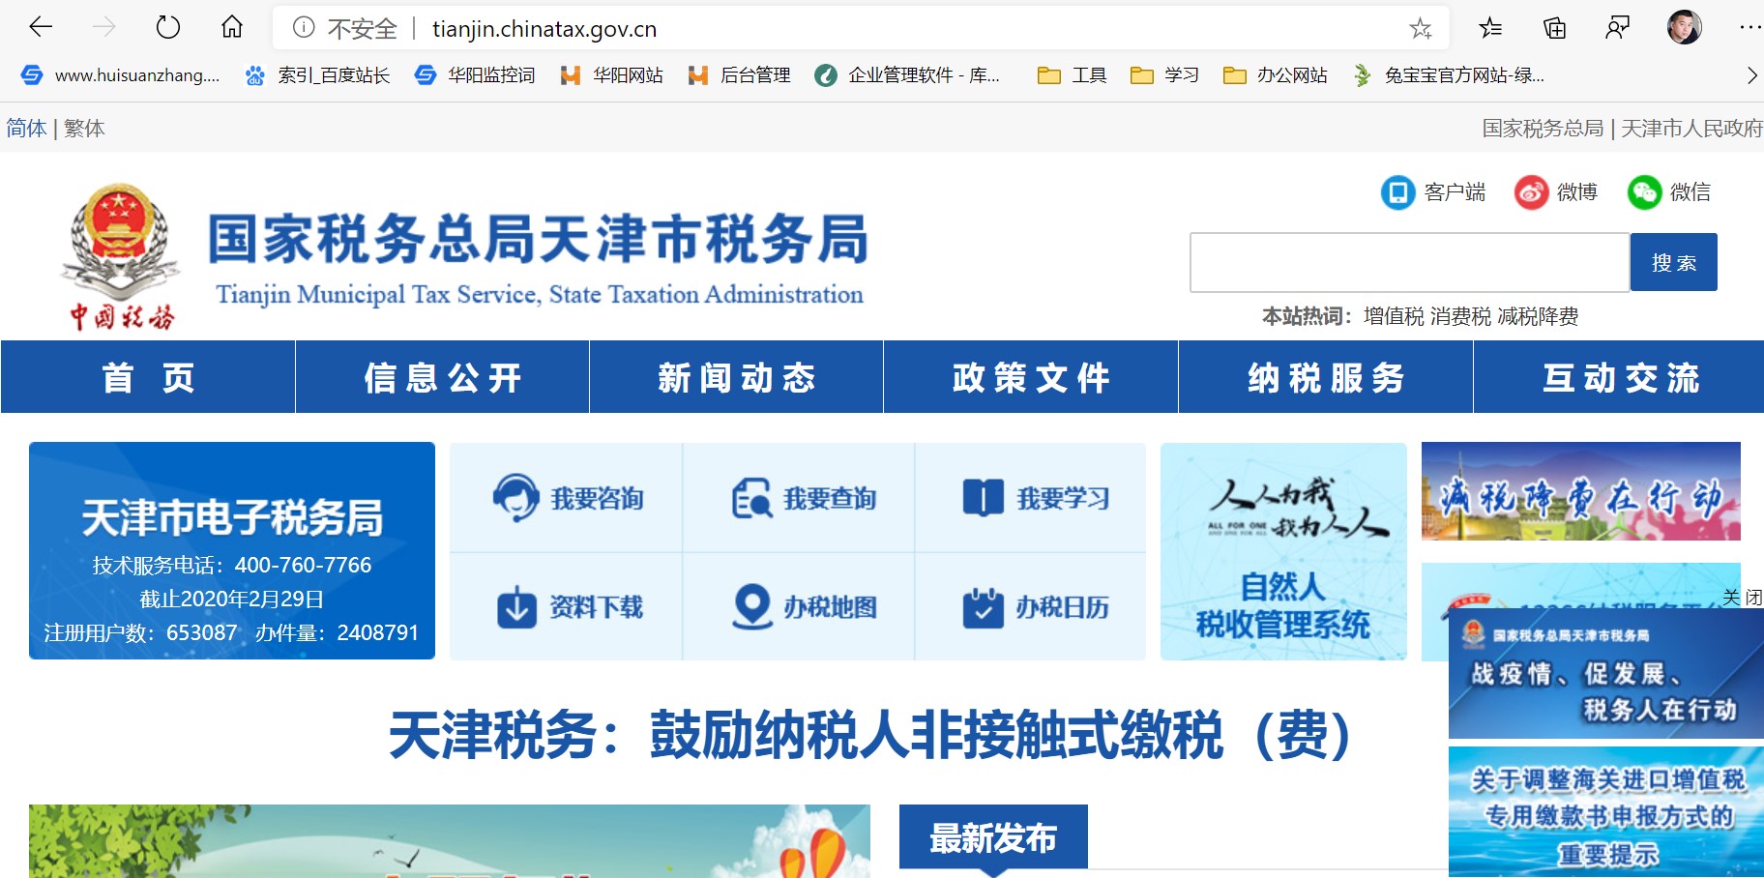Close the floating ad via 关闭

(1742, 598)
